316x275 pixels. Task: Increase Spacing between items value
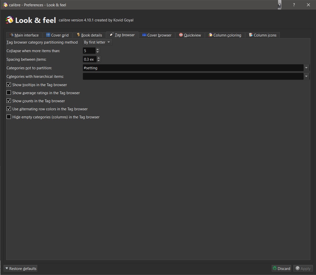point(99,58)
